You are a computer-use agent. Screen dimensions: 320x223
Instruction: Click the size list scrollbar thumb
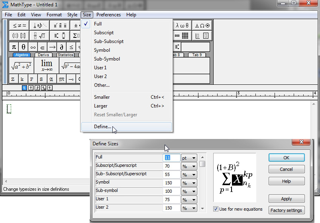(x=202, y=164)
